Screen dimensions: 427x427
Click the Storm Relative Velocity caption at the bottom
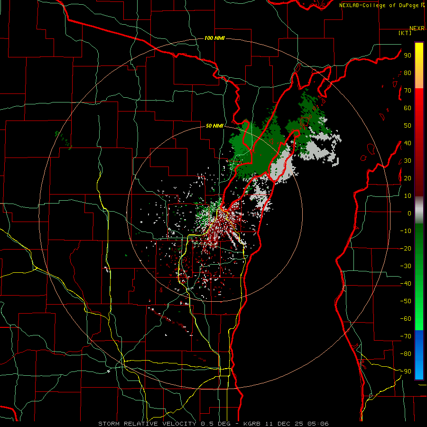[x=213, y=424]
